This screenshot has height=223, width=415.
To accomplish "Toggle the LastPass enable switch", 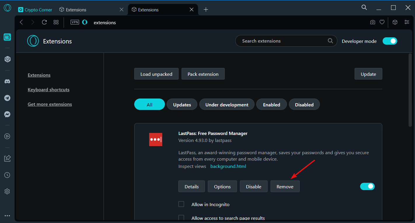I will (367, 186).
